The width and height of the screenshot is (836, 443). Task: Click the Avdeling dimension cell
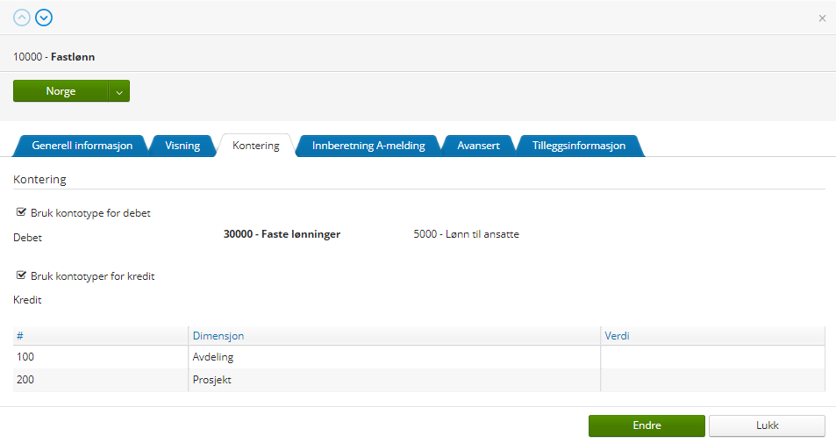pos(395,357)
